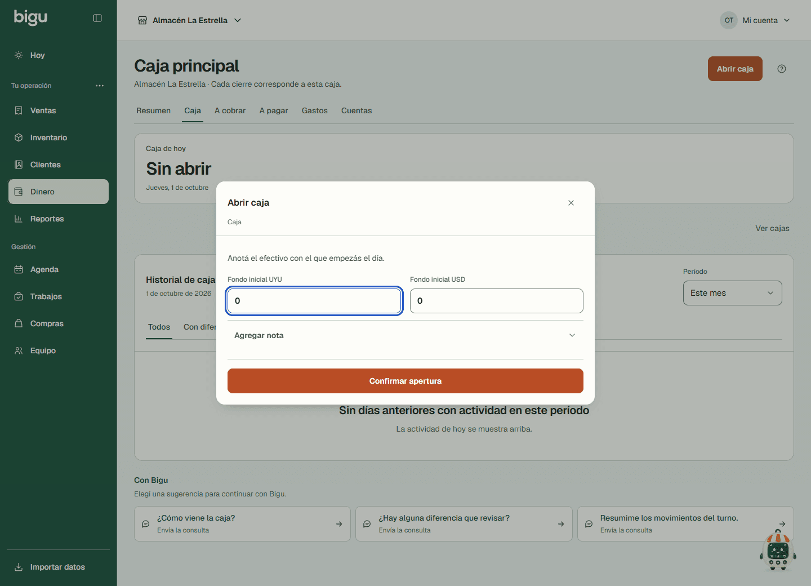Switch to the A pagar tab
The width and height of the screenshot is (811, 586).
pos(274,110)
